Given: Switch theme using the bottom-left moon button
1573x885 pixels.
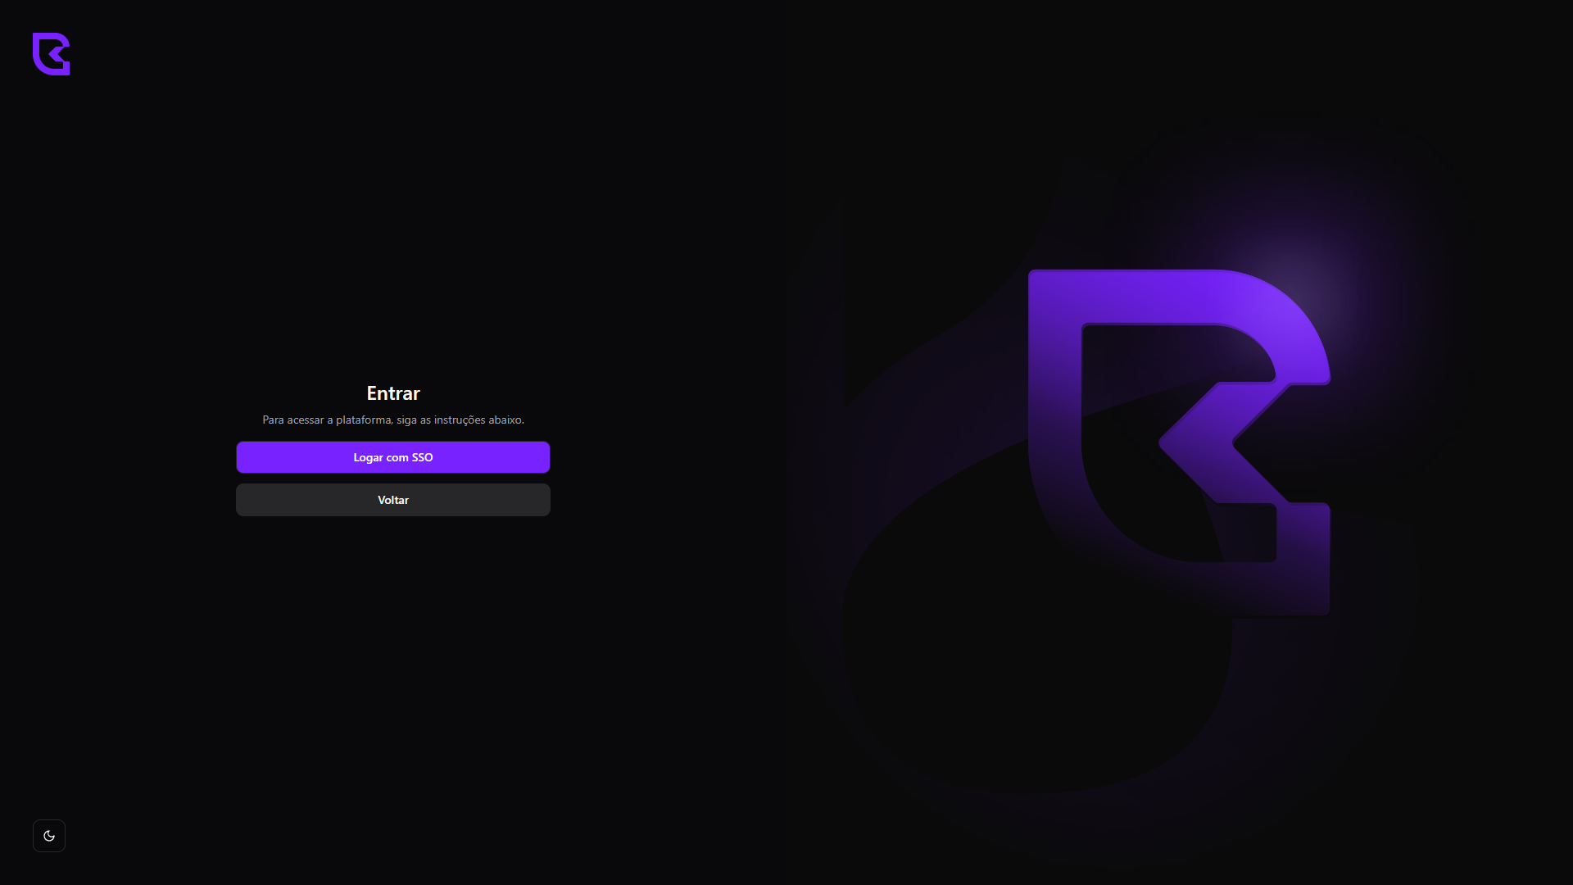Looking at the screenshot, I should pos(49,836).
